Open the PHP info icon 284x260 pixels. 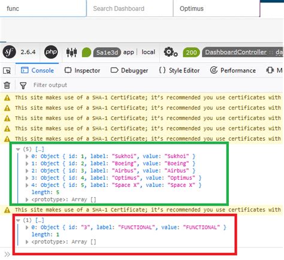51,52
